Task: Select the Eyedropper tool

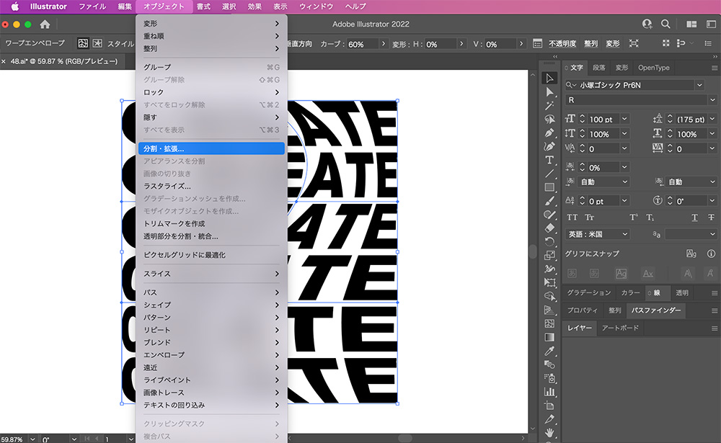Action: pos(549,351)
